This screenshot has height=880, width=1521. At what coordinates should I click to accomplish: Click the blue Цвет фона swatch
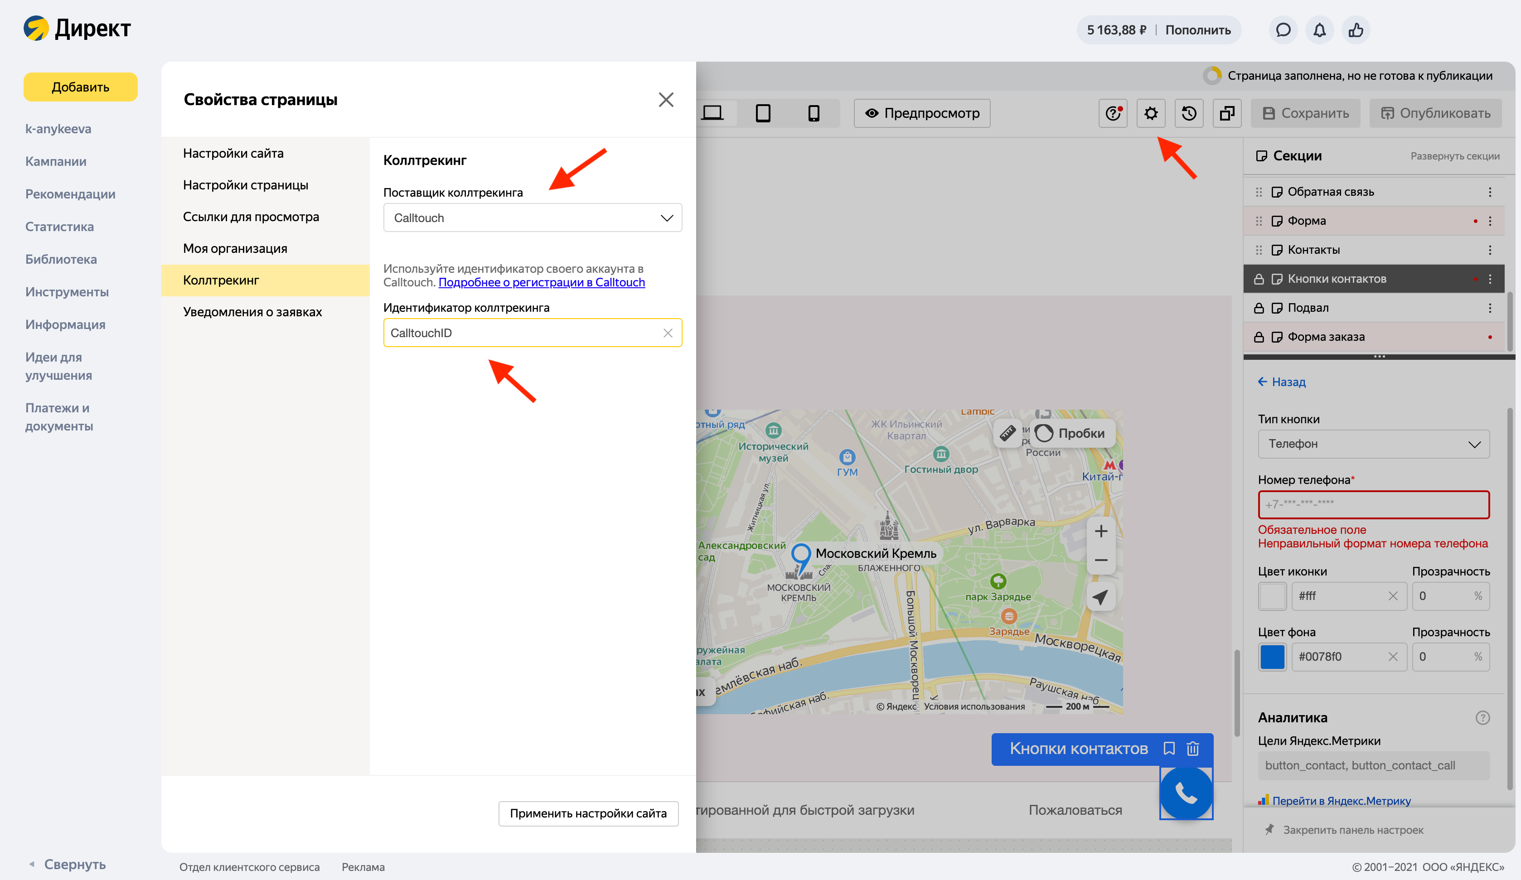[x=1272, y=657]
